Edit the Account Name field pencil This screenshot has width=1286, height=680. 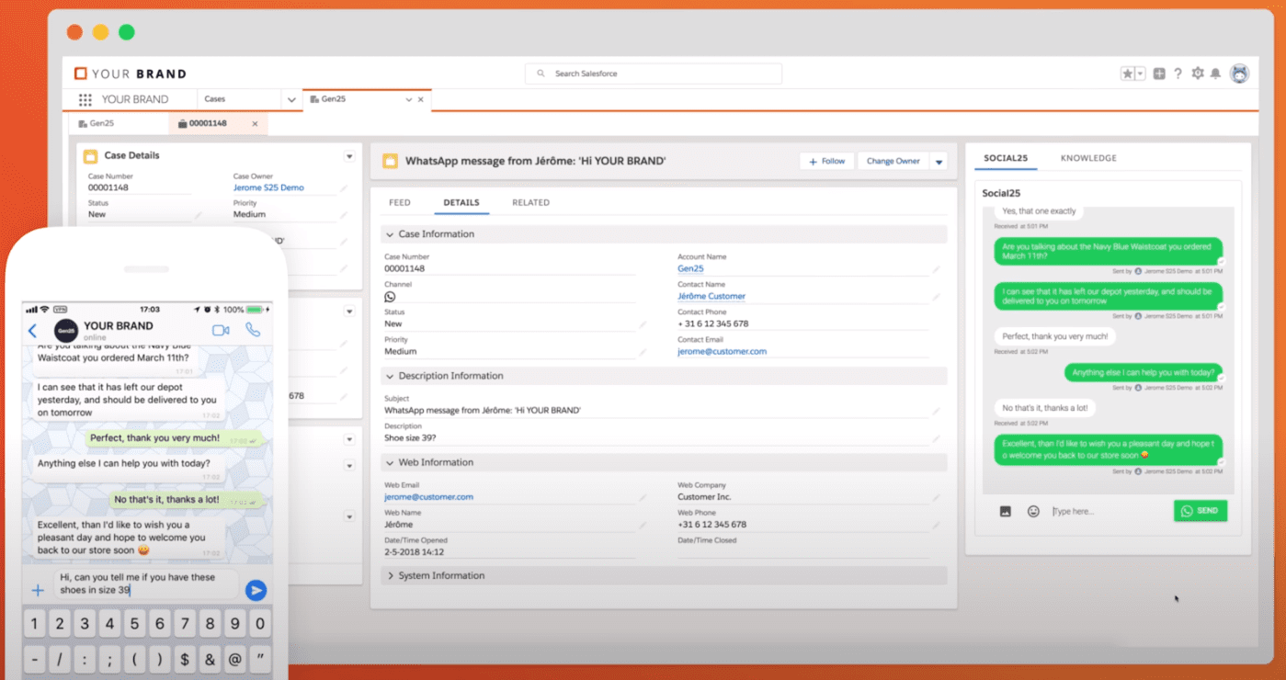[x=936, y=270]
